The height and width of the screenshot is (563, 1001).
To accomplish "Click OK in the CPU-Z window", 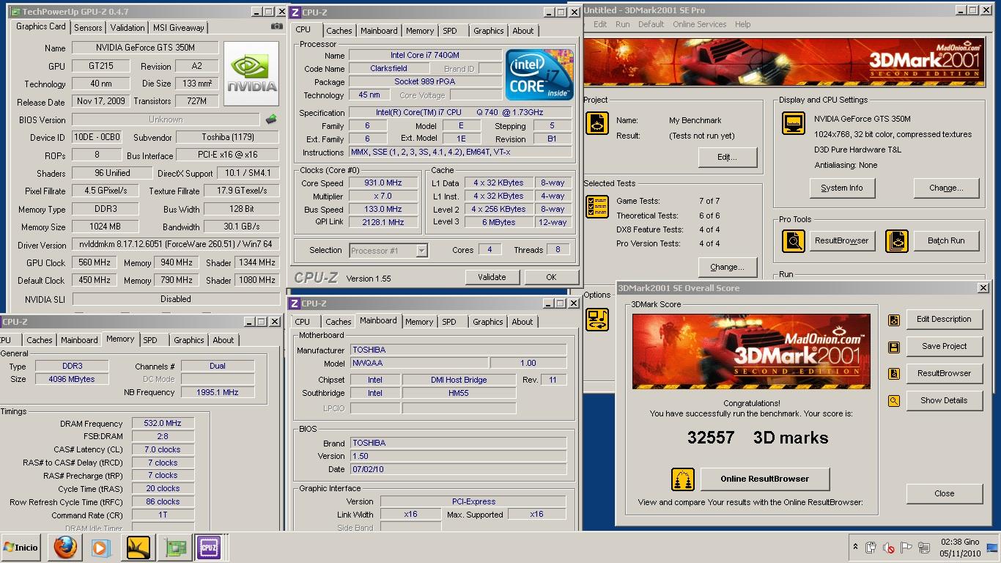I will point(551,277).
